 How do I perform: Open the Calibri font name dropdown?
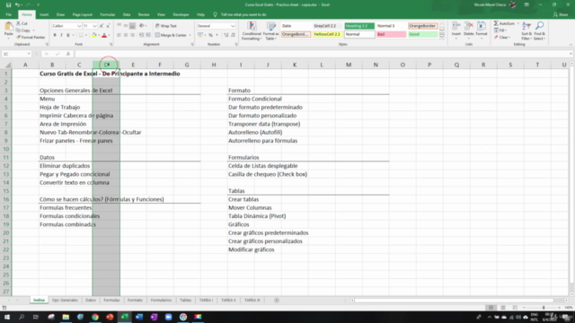(79, 26)
